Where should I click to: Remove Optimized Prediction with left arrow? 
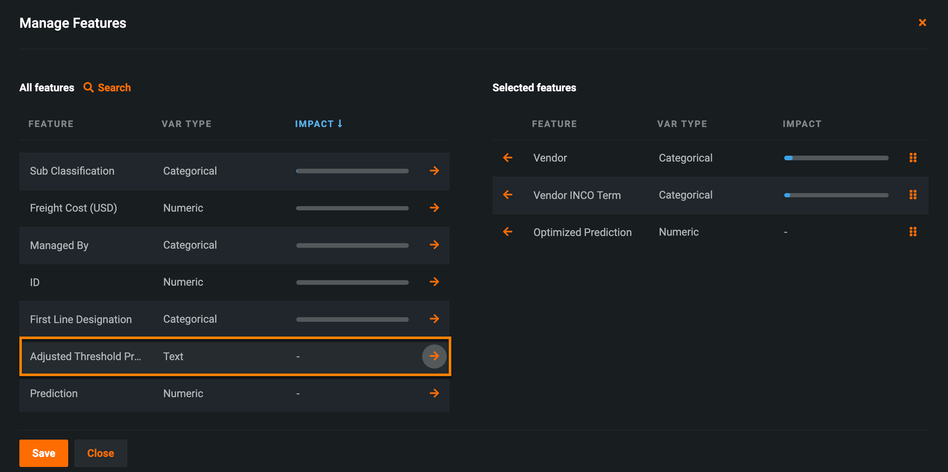(x=508, y=232)
